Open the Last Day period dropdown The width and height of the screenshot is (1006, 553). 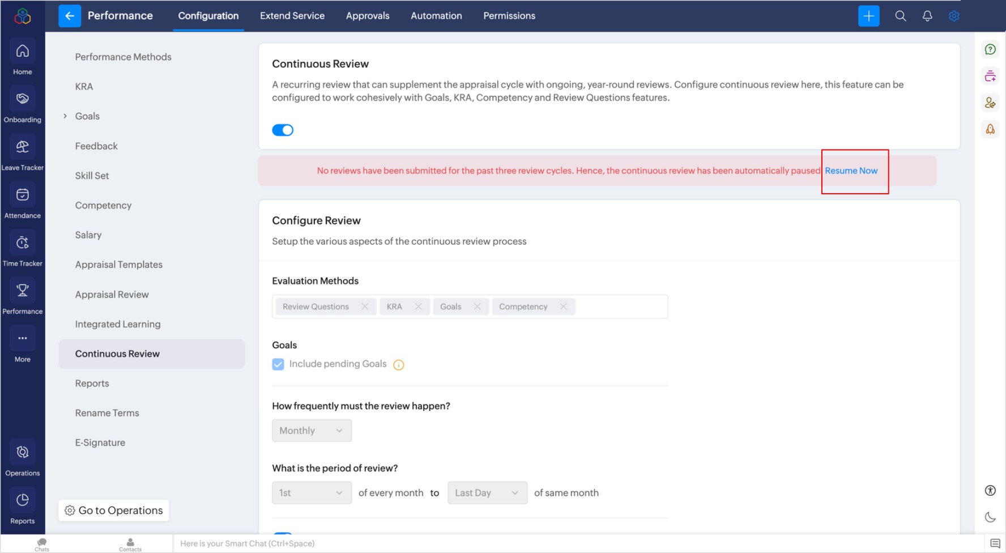[x=487, y=493]
